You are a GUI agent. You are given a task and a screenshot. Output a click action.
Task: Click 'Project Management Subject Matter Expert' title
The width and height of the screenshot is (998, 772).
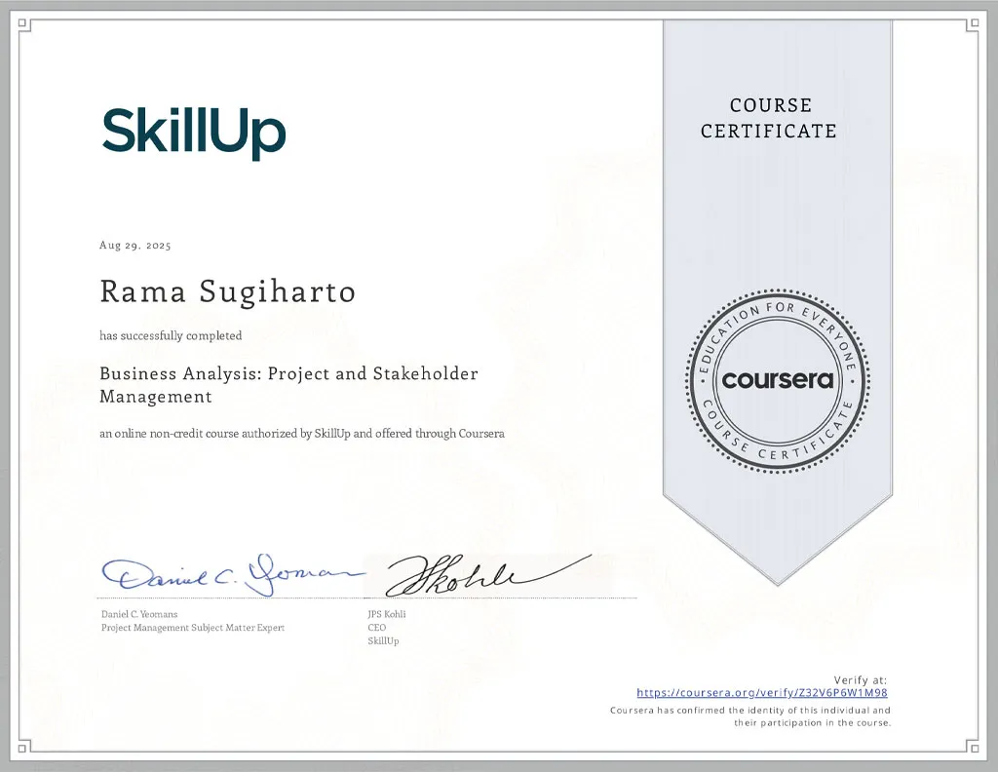tap(193, 628)
